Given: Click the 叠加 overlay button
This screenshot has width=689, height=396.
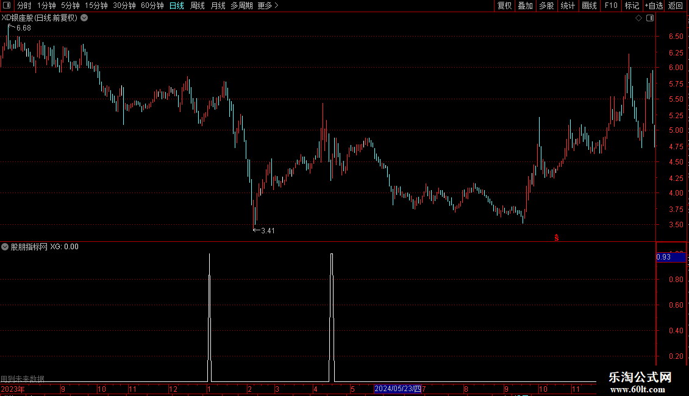Looking at the screenshot, I should [x=525, y=5].
